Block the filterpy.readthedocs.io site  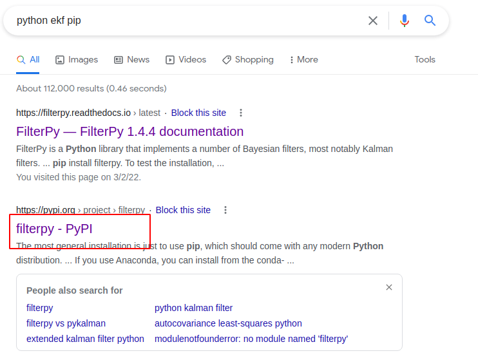(x=198, y=113)
